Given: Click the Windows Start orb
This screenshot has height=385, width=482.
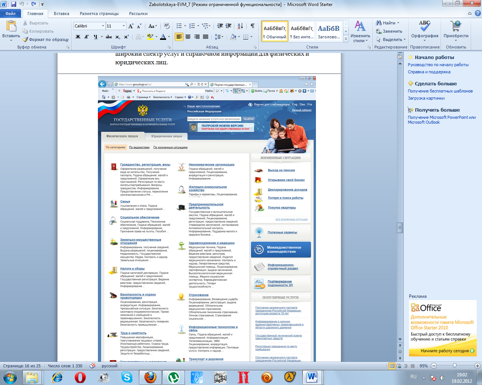Looking at the screenshot, I should [x=10, y=377].
